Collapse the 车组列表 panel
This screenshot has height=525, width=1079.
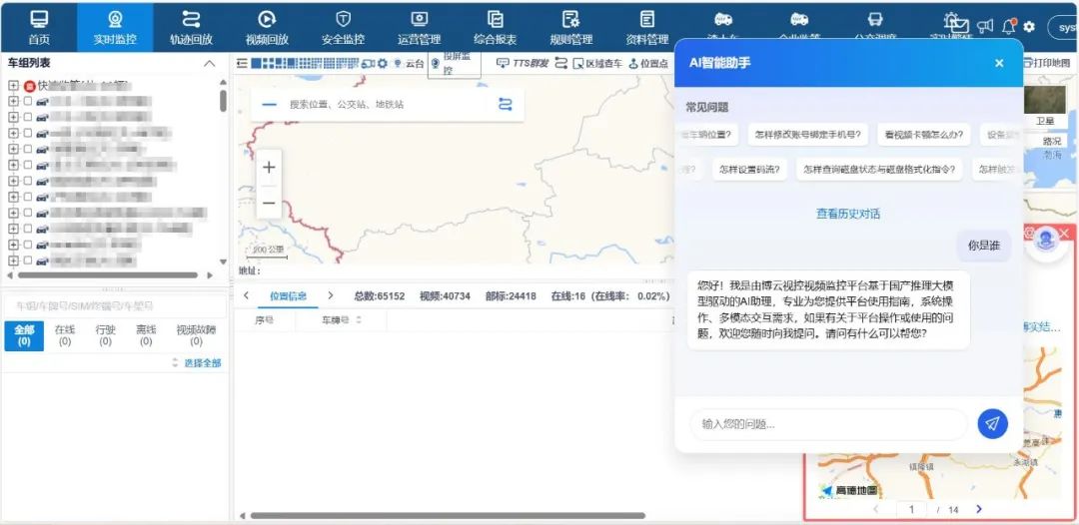(x=209, y=63)
